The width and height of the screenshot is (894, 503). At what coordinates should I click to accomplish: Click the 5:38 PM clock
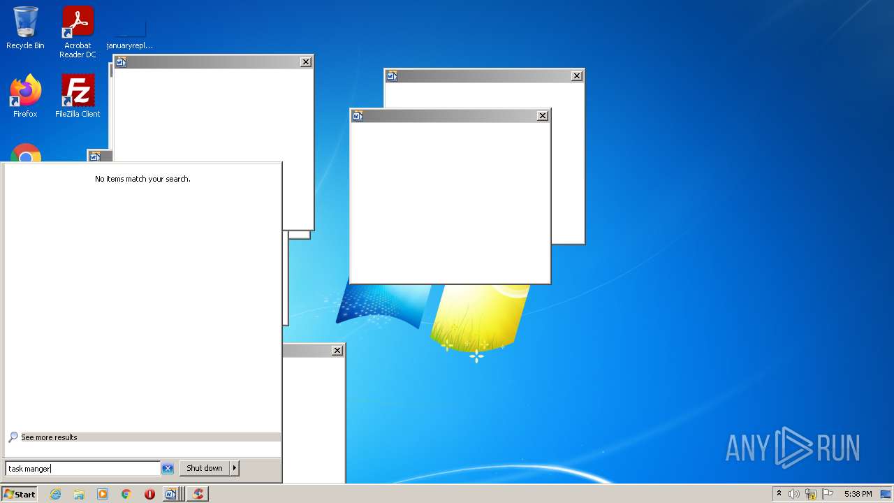(858, 494)
